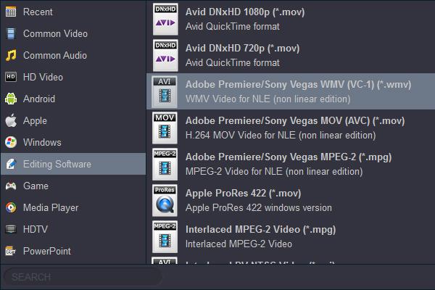
Task: Click 'Apple ProRes 422 windows version' description
Action: (x=259, y=208)
